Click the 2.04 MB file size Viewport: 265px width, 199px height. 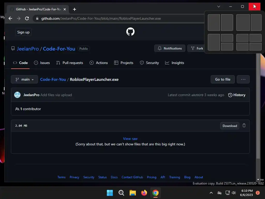[21, 126]
